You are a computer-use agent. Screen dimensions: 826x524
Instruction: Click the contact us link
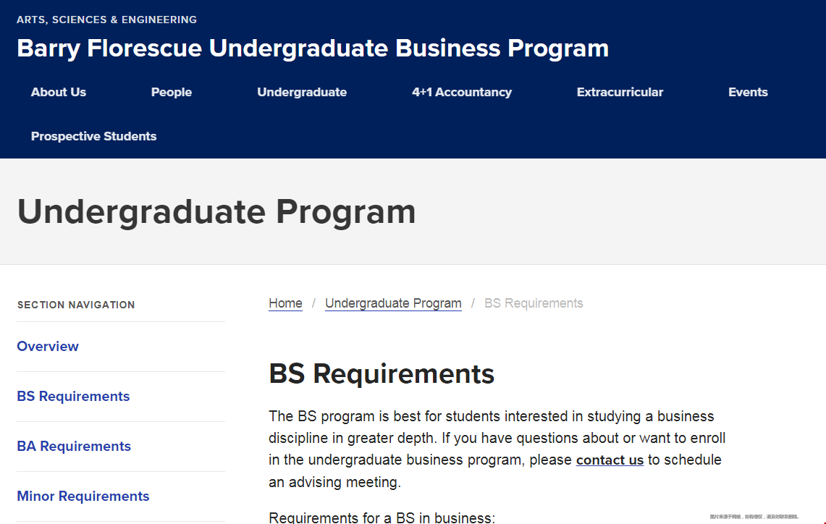pos(610,460)
